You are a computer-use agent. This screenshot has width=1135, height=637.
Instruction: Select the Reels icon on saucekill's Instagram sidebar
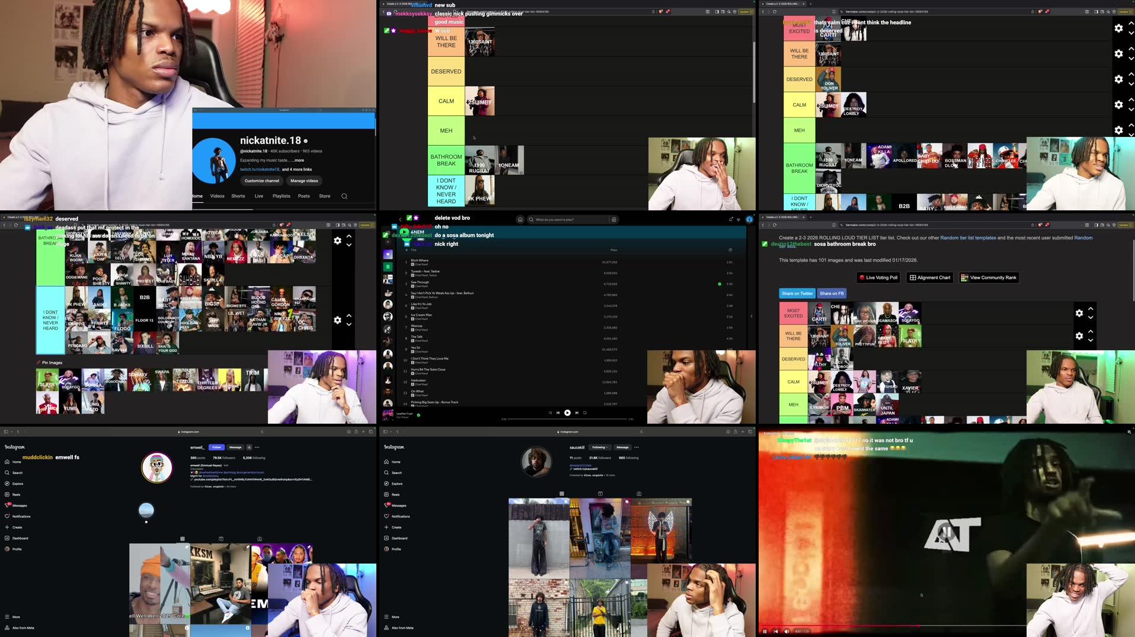point(387,494)
